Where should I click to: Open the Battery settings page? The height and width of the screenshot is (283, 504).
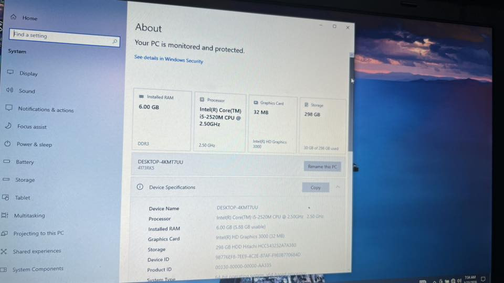click(x=25, y=162)
